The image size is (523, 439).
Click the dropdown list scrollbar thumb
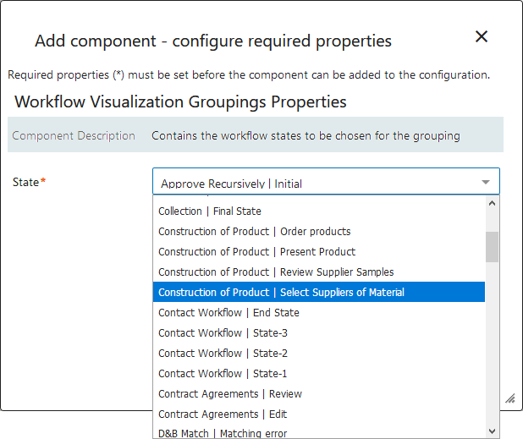[492, 247]
